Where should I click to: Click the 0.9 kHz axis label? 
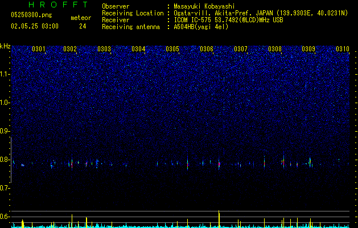(x=5, y=131)
